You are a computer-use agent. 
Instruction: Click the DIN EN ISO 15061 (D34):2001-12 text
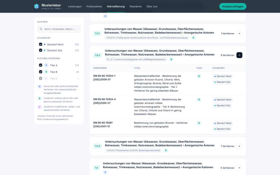[x=103, y=124]
